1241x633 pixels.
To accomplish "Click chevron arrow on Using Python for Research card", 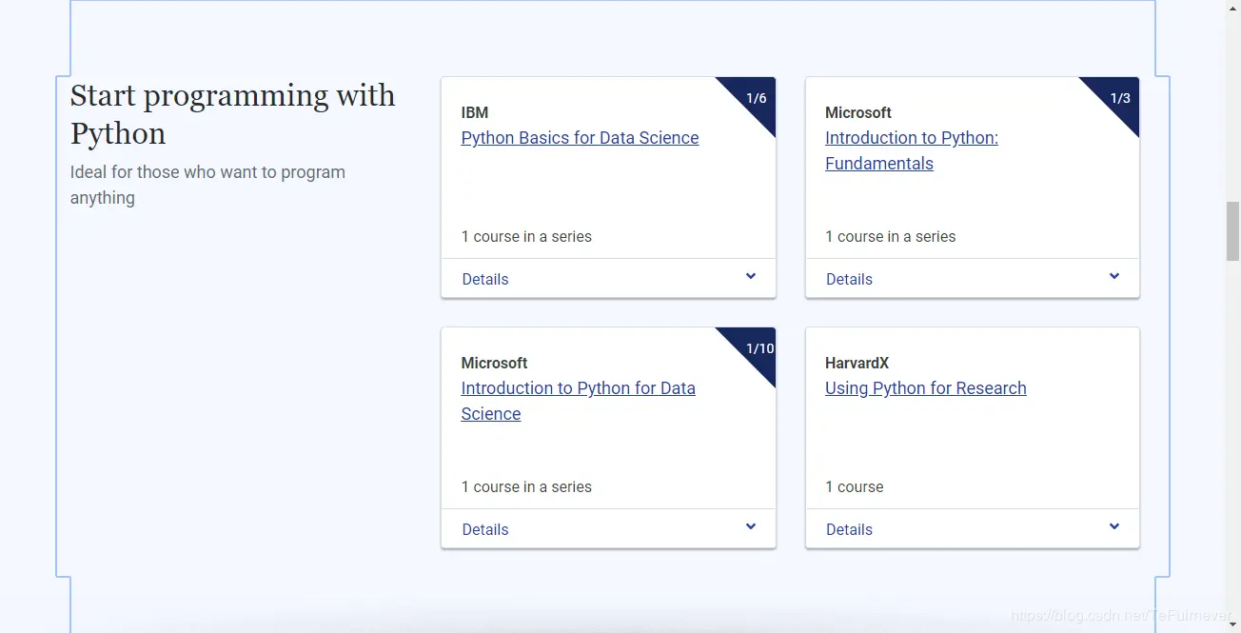I will point(1114,527).
